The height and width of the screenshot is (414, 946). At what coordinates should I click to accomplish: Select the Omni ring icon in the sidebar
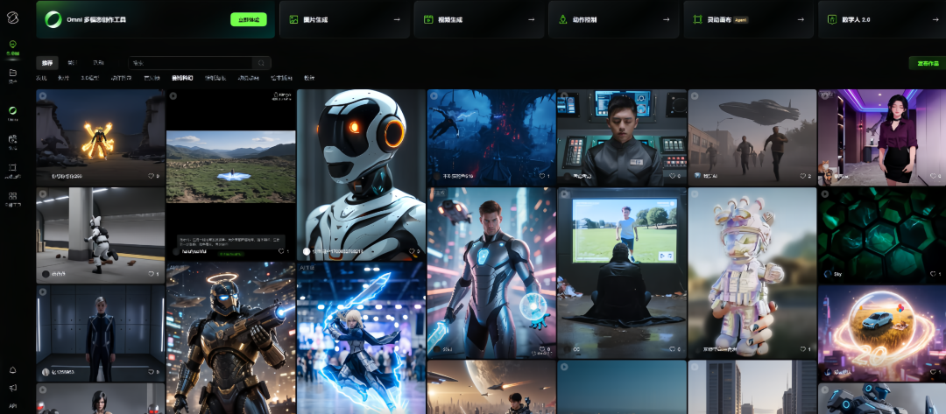coord(12,111)
